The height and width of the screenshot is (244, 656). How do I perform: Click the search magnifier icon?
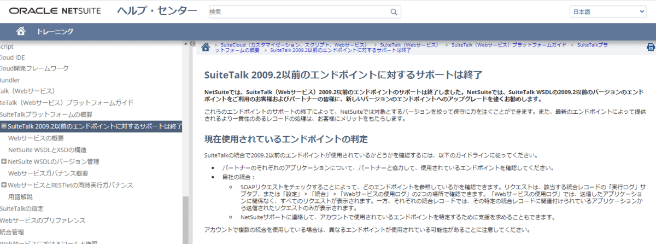(394, 11)
